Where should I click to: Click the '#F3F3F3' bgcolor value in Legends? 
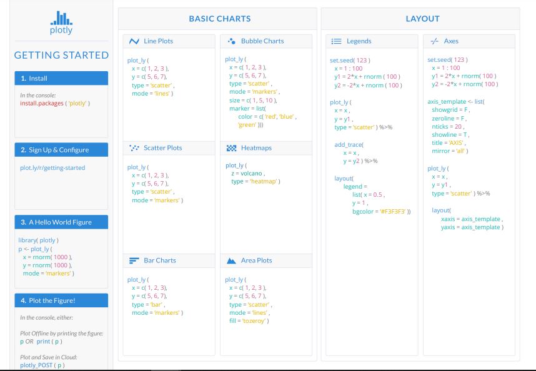tap(390, 212)
